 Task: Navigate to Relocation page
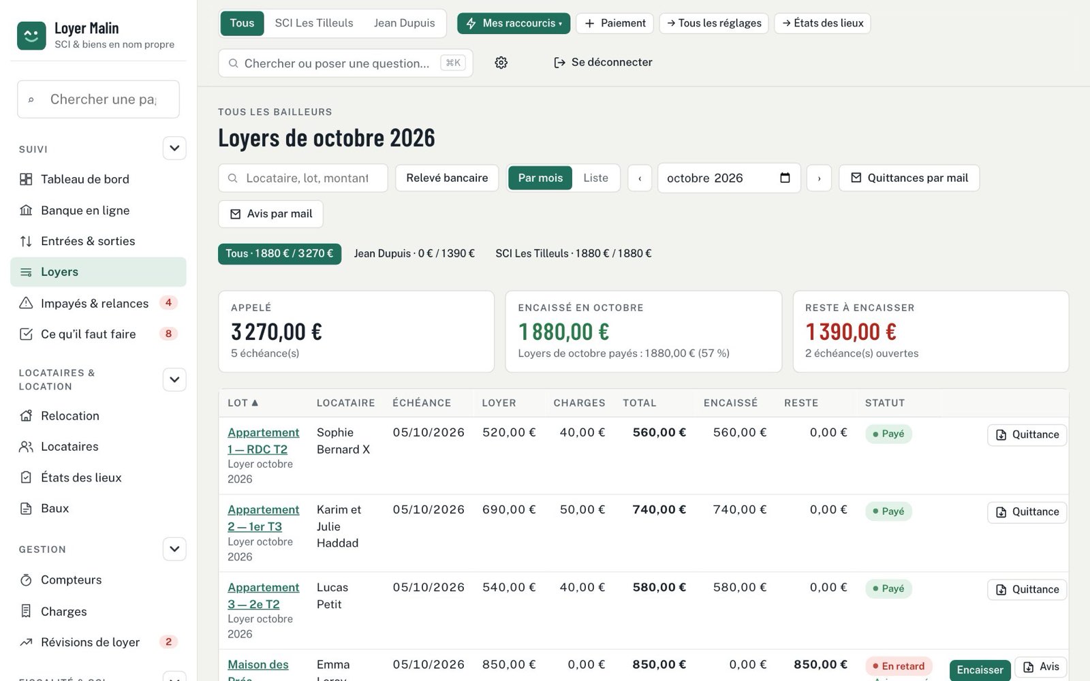[98, 415]
